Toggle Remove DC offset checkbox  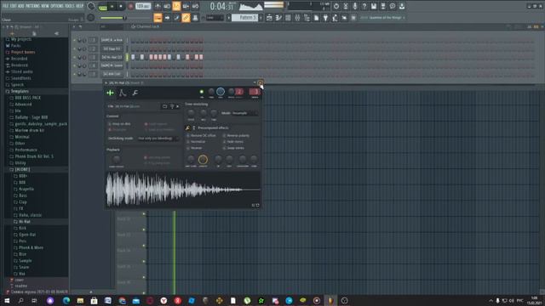pyautogui.click(x=188, y=136)
